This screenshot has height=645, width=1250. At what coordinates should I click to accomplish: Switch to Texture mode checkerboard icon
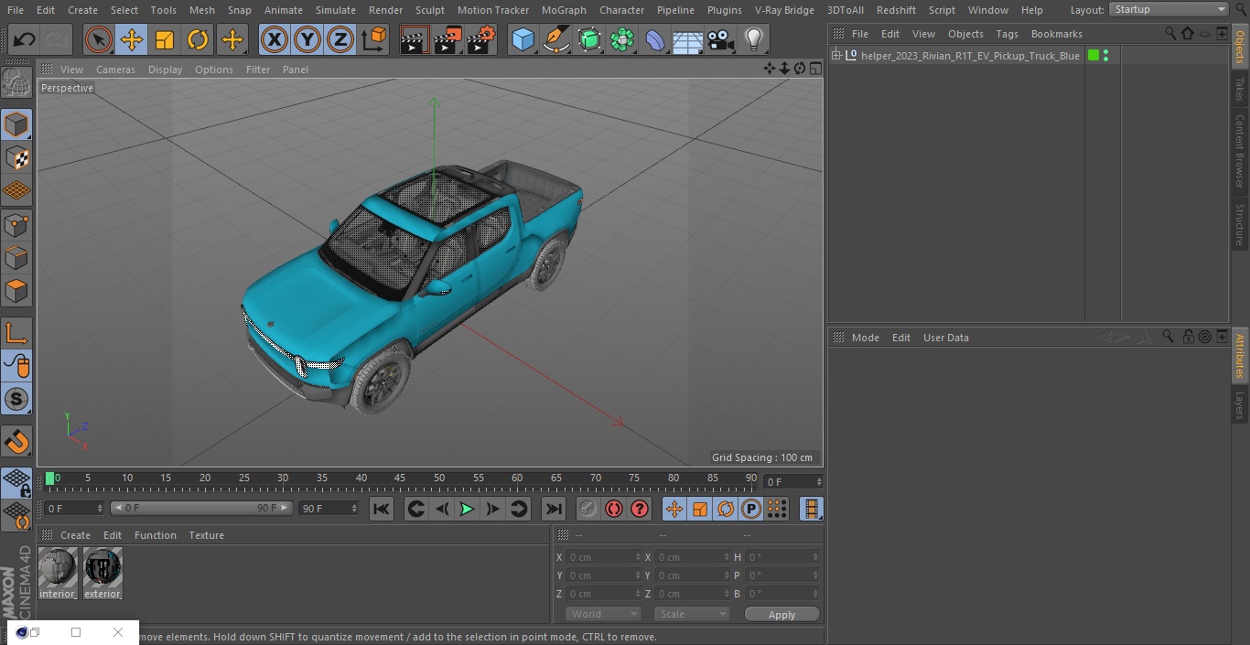coord(16,157)
